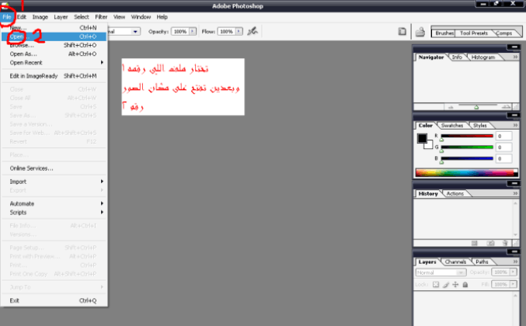This screenshot has width=526, height=326.
Task: Open the Edit menu
Action: coord(22,17)
